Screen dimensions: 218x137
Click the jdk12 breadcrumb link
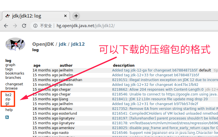[78, 44]
